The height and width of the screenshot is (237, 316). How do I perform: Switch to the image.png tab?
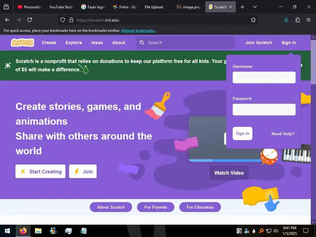tap(189, 7)
